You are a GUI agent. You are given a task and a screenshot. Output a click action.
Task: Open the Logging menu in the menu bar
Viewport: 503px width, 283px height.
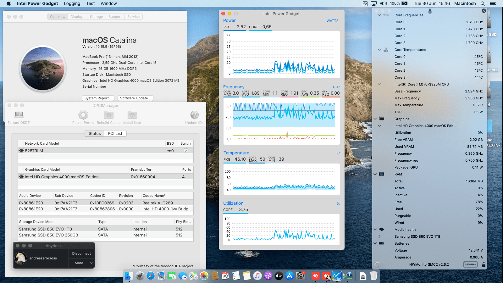pyautogui.click(x=72, y=3)
